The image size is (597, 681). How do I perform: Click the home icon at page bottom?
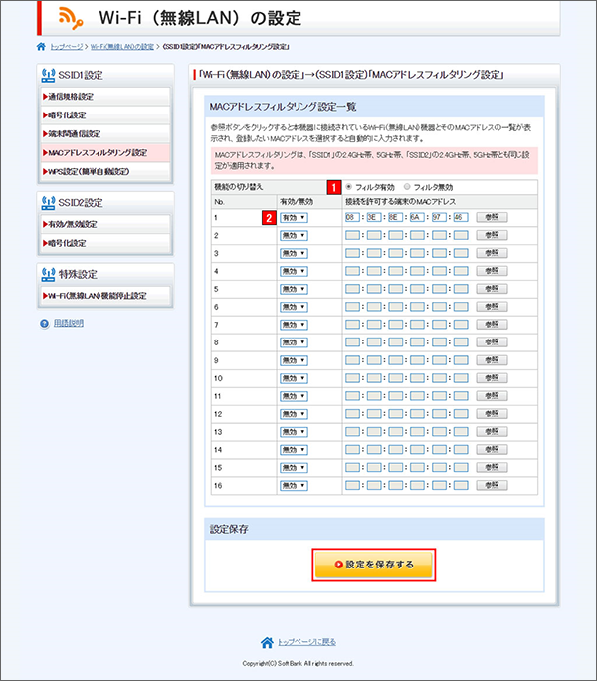tap(267, 642)
